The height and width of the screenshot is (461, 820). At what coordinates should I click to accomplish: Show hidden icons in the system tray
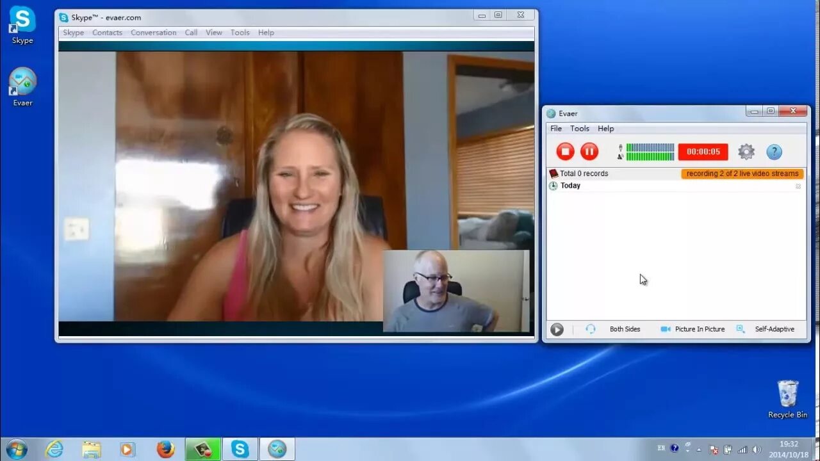point(700,449)
